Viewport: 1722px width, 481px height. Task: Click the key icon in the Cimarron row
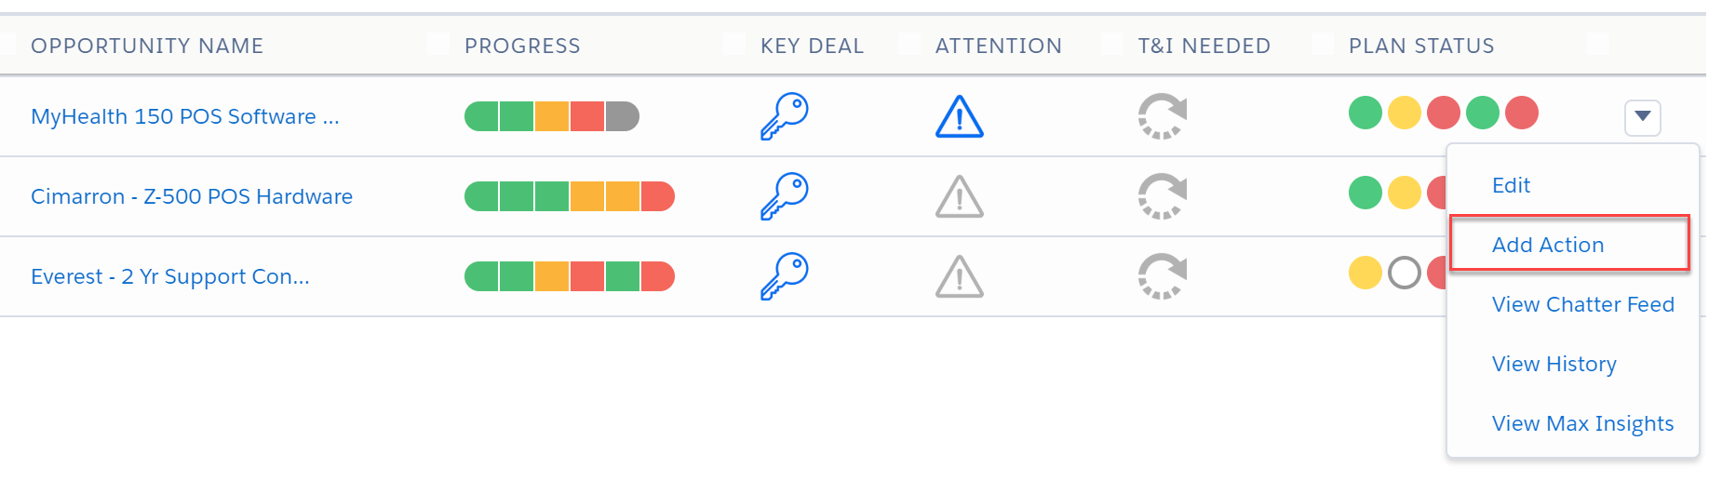784,196
